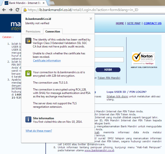Open the 'What do these mean?' link
The height and width of the screenshot is (154, 165).
(39, 131)
